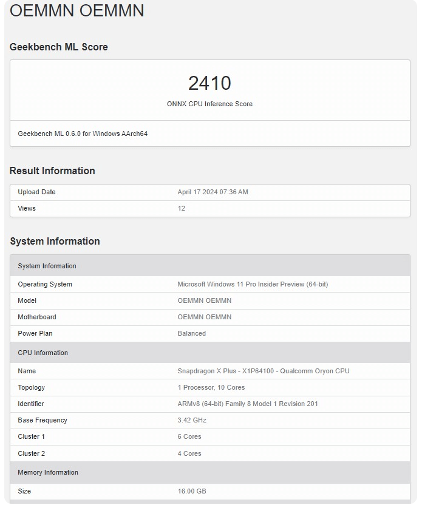
Task: Click the ONNX CPU Inference Score label
Action: (x=209, y=104)
